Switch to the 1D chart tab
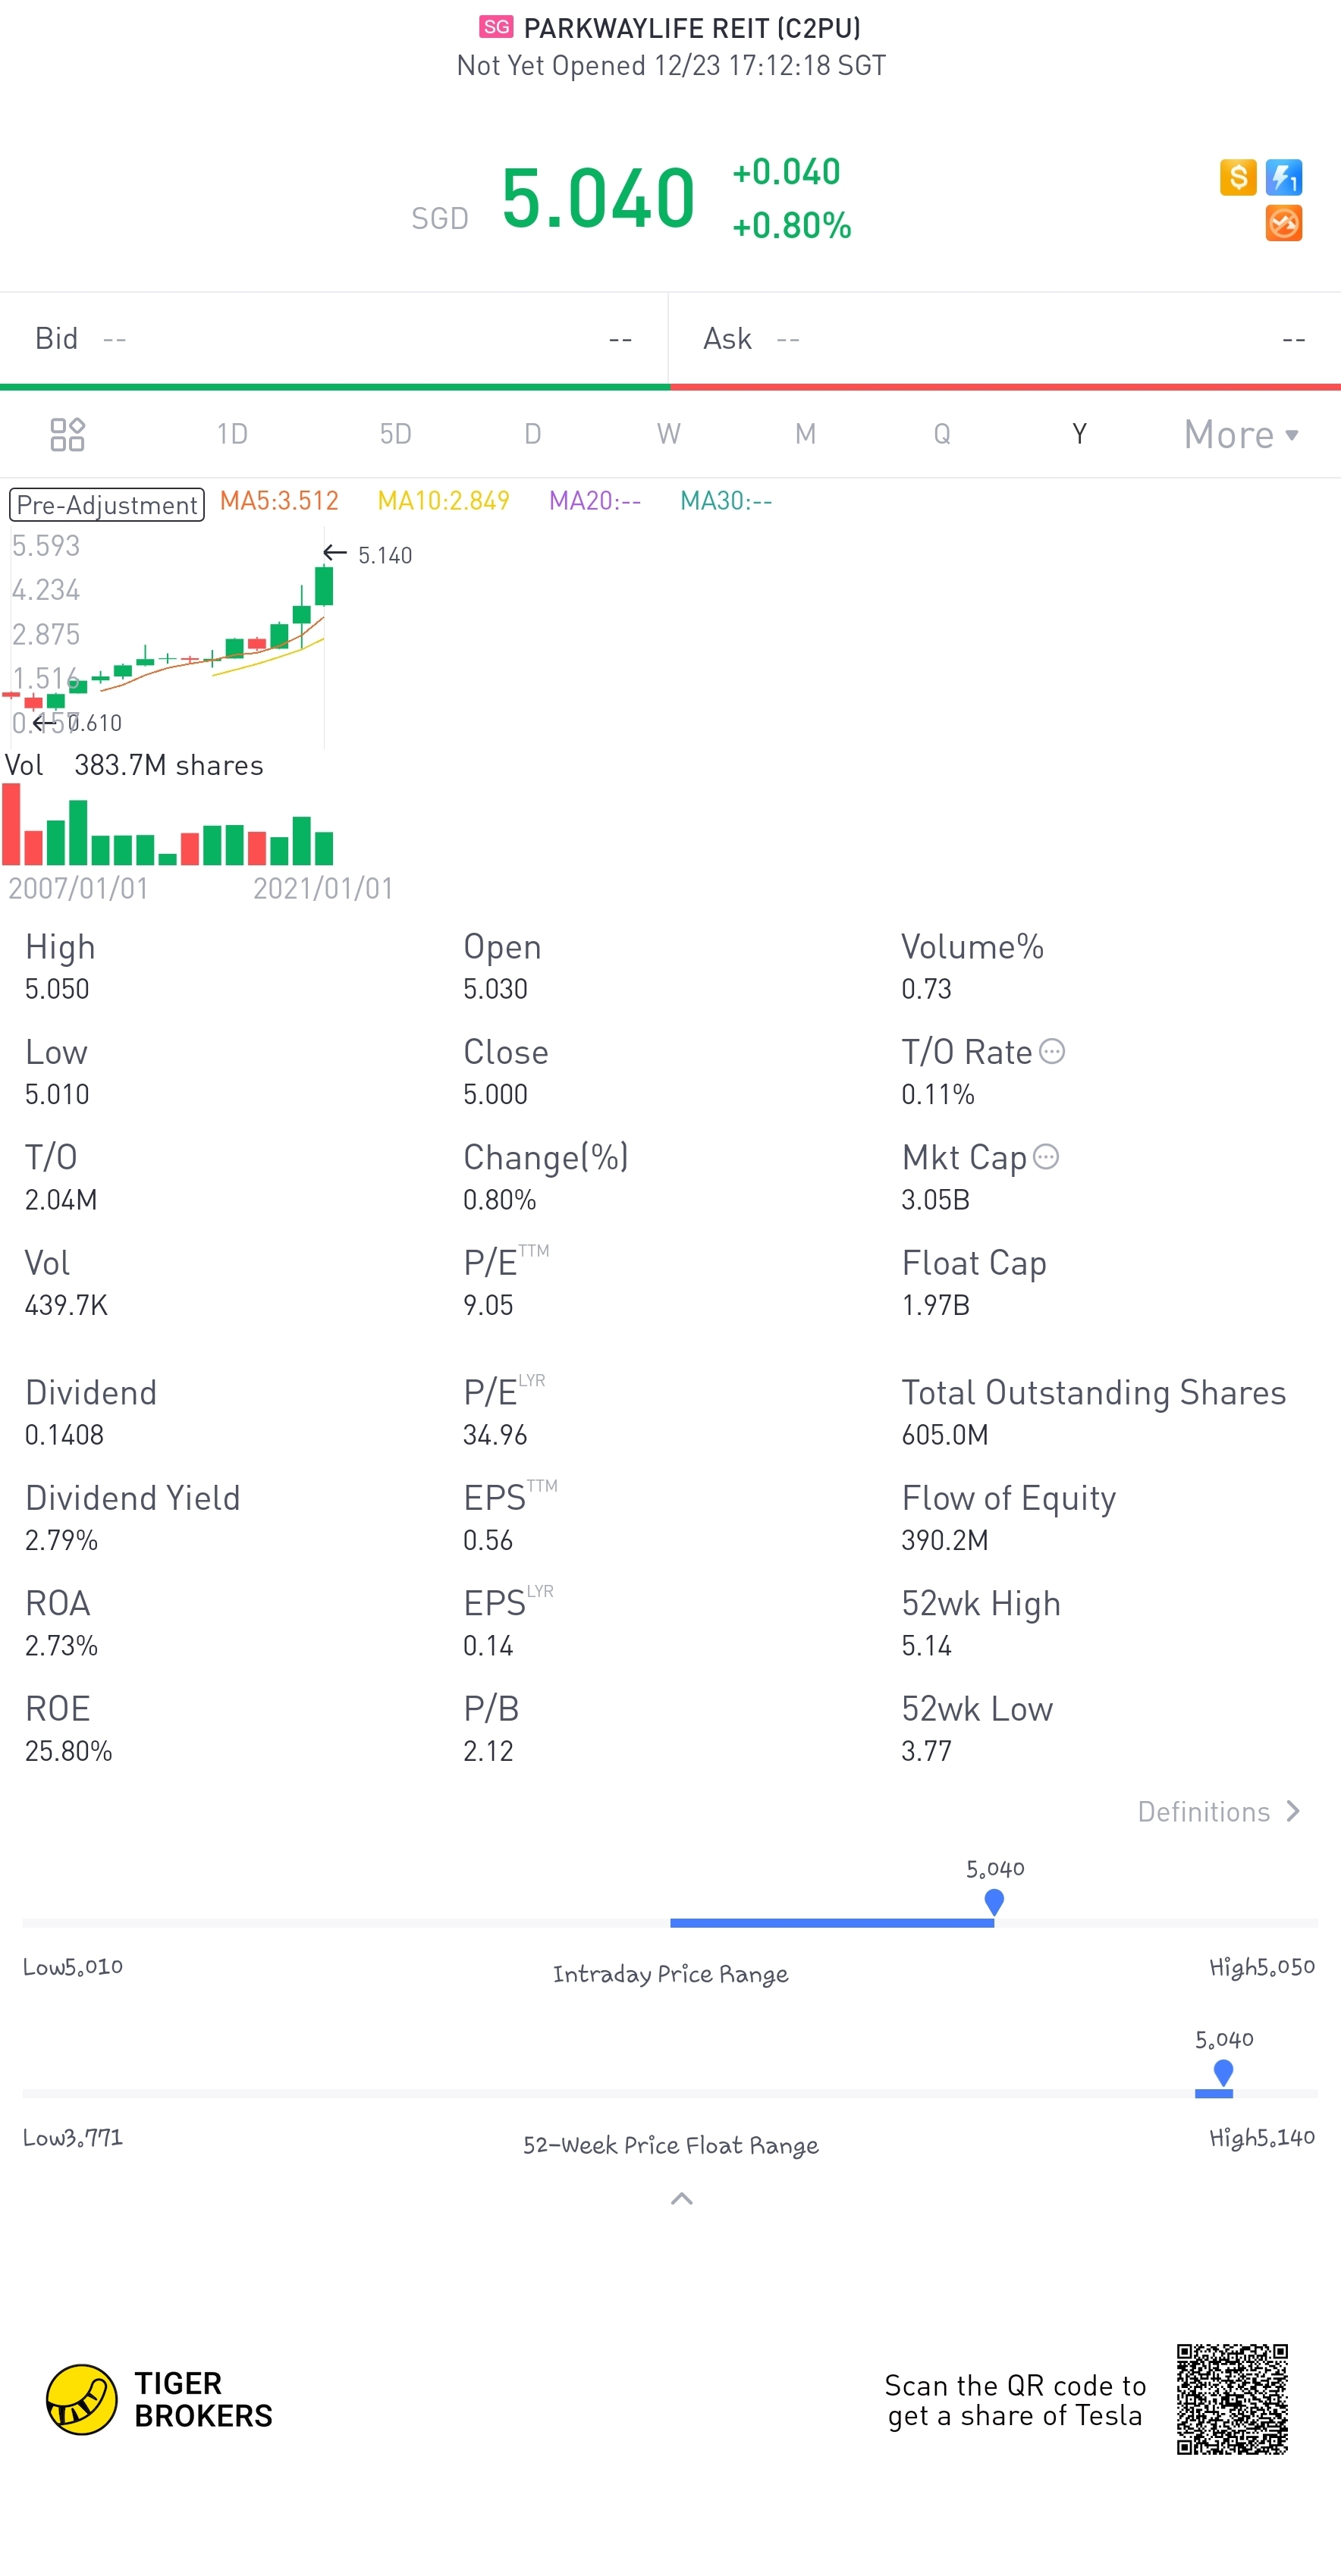This screenshot has height=2570, width=1341. (x=233, y=434)
